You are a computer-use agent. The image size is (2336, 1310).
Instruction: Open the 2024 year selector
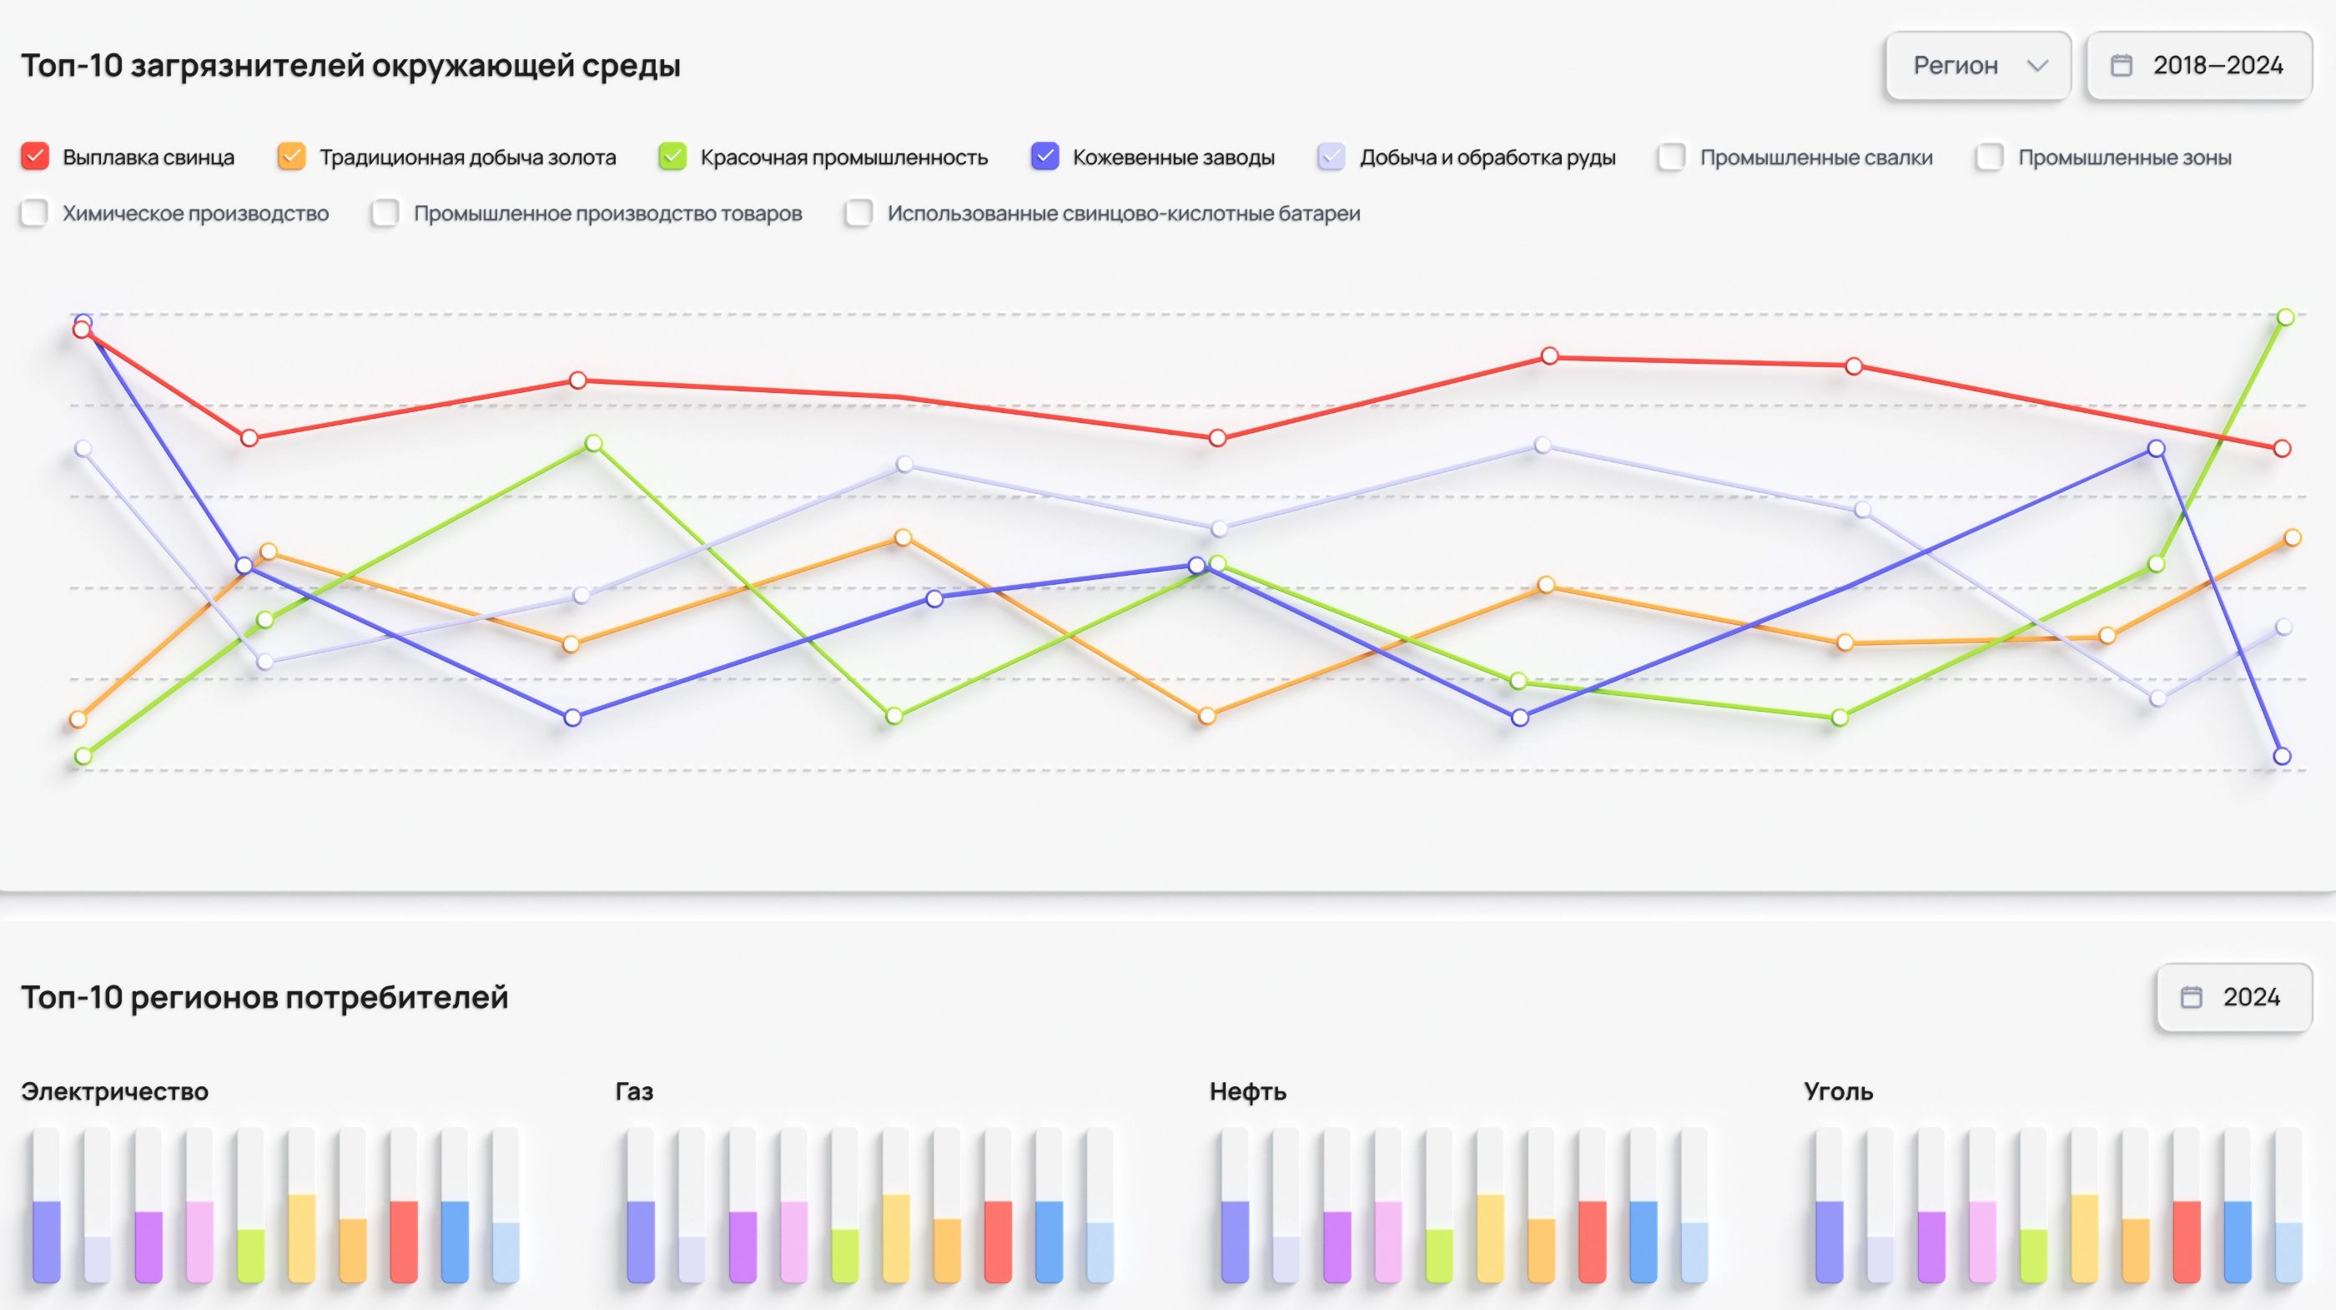point(2234,997)
